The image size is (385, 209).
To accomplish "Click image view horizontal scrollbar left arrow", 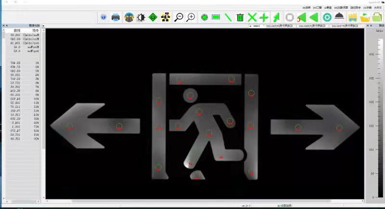I will tap(47, 201).
